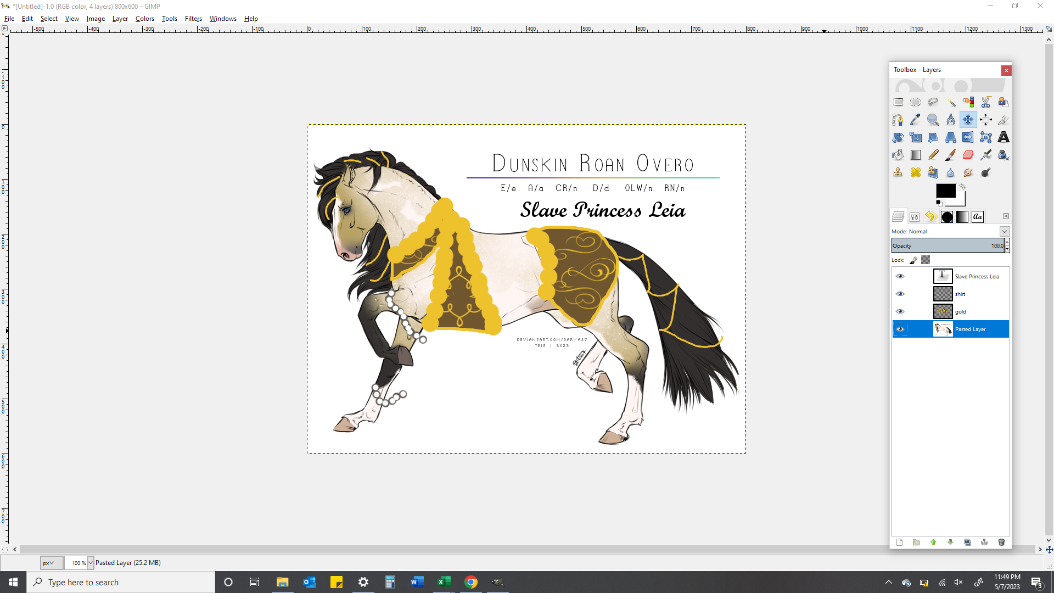
Task: Select the Rectangle Select tool
Action: (898, 102)
